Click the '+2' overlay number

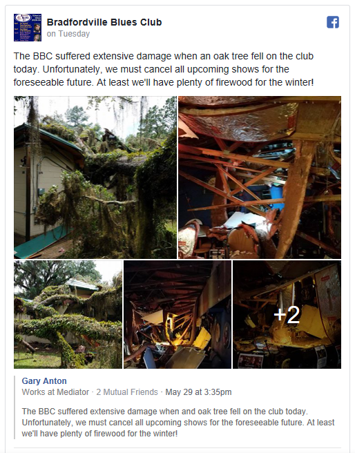[287, 315]
